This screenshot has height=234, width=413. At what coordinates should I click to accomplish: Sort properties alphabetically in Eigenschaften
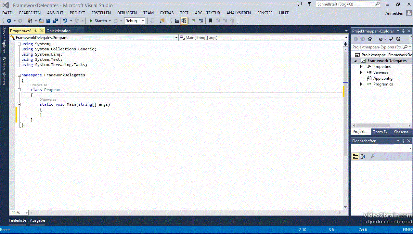(363, 156)
